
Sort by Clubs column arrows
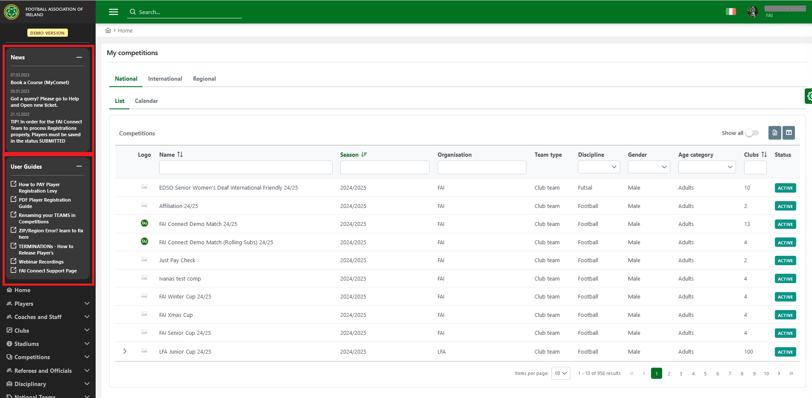[764, 155]
